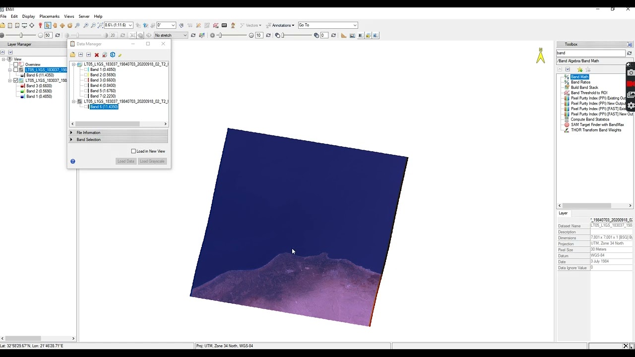Select the arrow Select tool
The width and height of the screenshot is (635, 357).
coord(48,25)
